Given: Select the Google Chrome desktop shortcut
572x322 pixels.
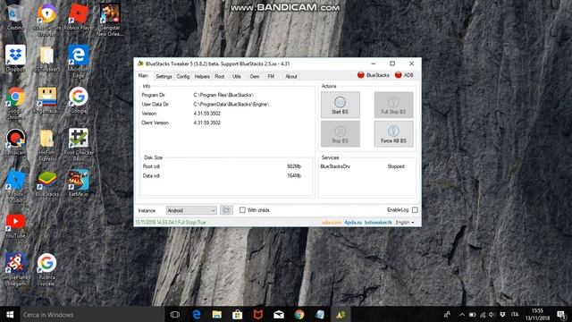Looking at the screenshot, I should (15, 103).
